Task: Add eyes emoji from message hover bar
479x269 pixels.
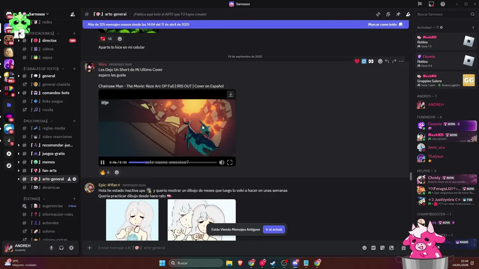Action: [x=371, y=61]
